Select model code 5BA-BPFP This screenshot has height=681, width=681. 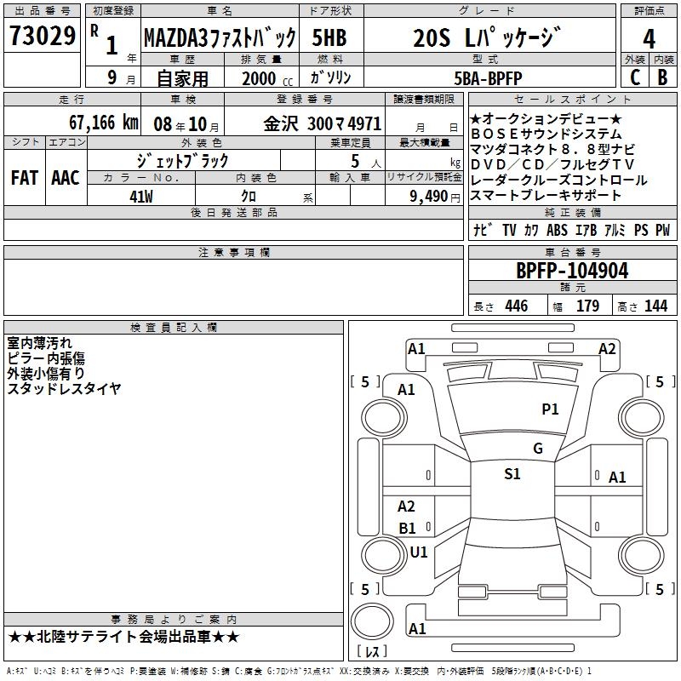point(488,78)
